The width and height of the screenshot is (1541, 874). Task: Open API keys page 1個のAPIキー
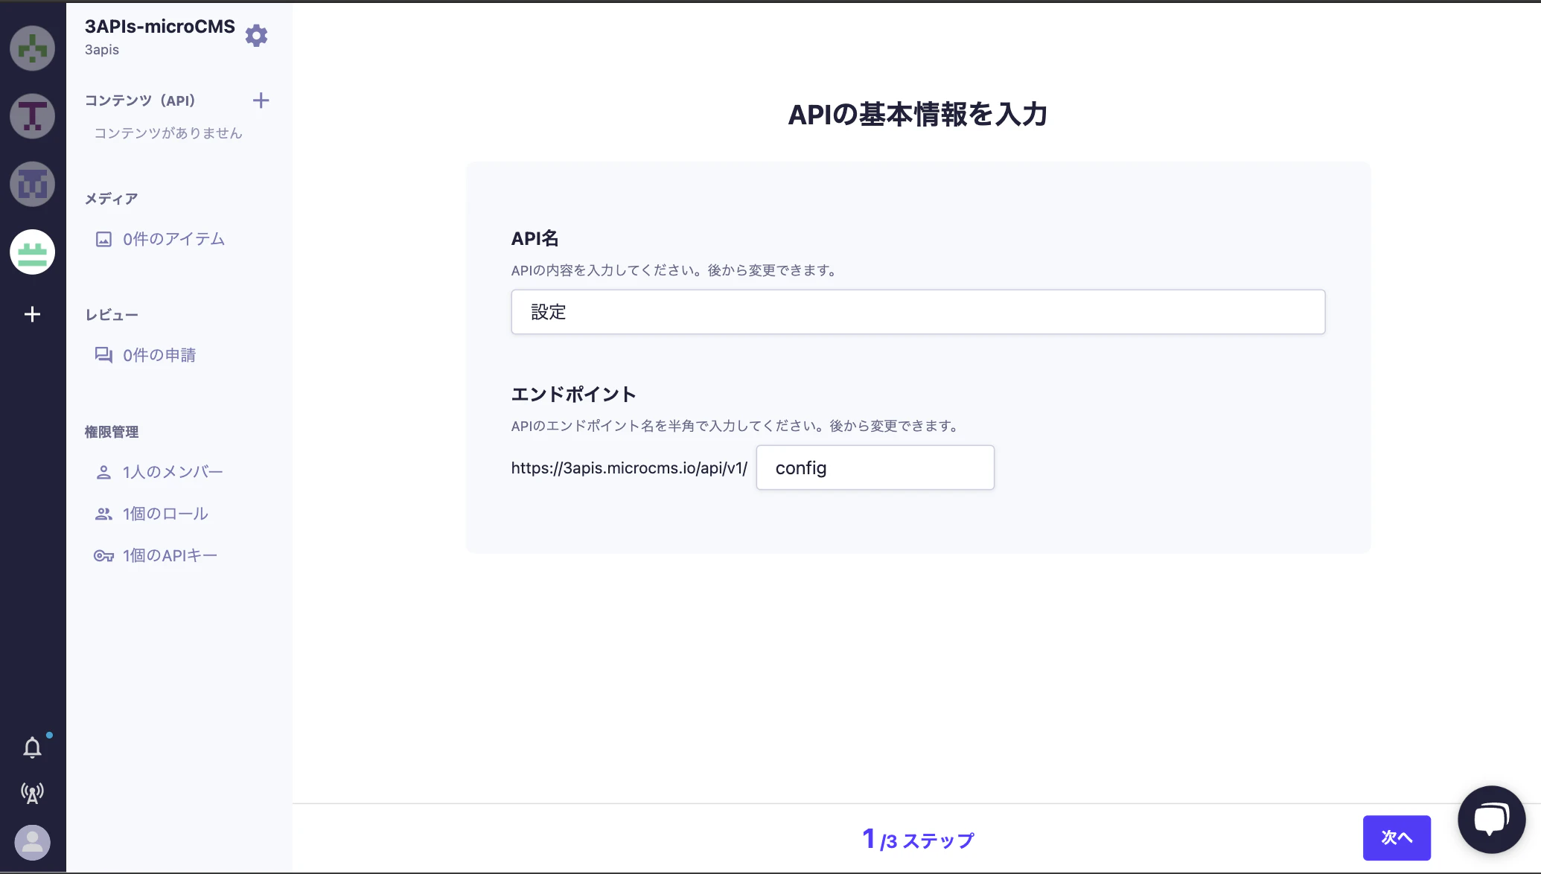156,555
